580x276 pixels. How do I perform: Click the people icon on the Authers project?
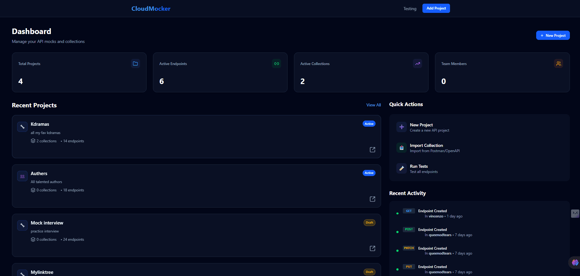22,176
